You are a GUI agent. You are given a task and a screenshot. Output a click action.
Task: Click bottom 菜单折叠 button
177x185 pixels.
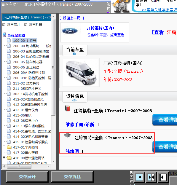coord(72,177)
